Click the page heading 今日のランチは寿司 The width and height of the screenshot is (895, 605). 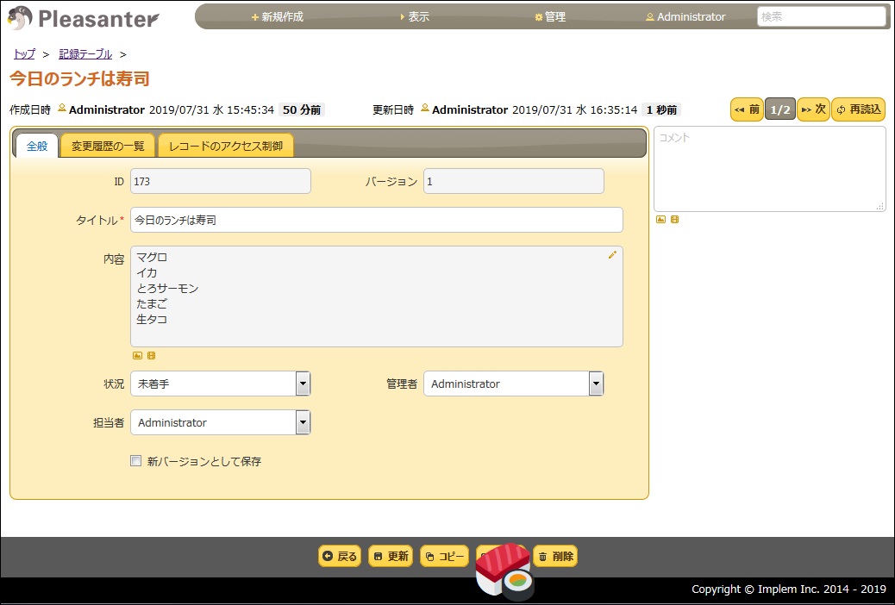pos(79,78)
